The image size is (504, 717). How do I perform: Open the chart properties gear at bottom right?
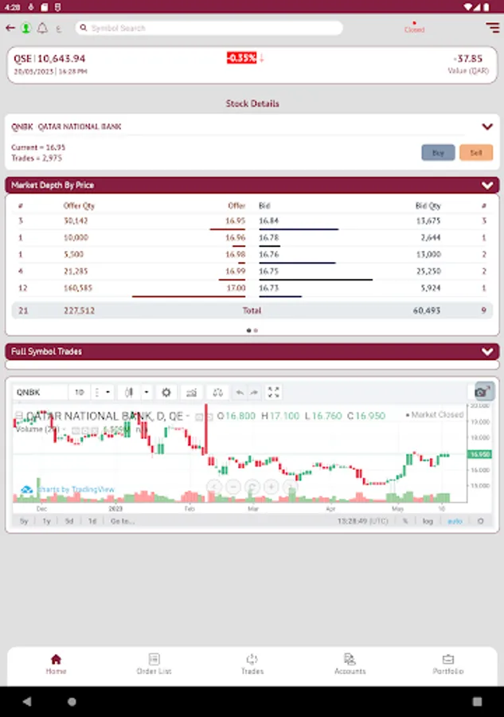(480, 521)
